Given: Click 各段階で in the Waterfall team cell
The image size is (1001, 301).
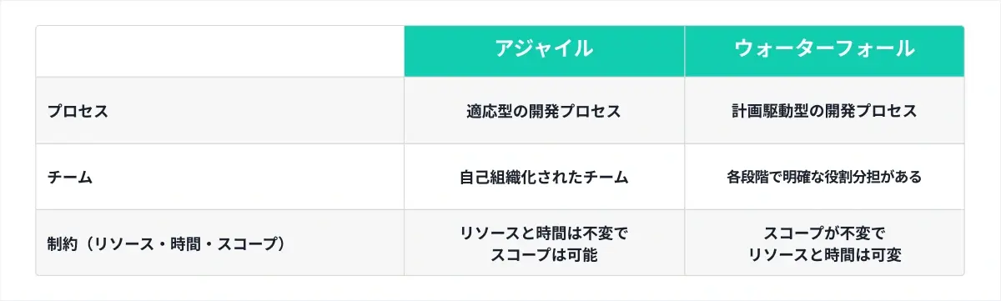Looking at the screenshot, I should point(753,178).
